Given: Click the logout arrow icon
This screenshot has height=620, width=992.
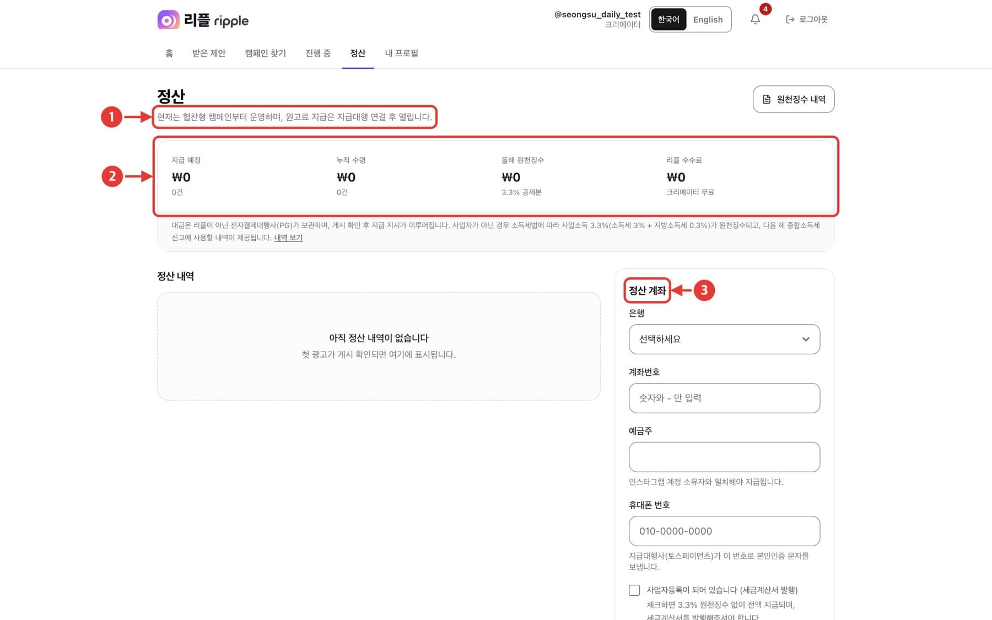Looking at the screenshot, I should pyautogui.click(x=790, y=19).
